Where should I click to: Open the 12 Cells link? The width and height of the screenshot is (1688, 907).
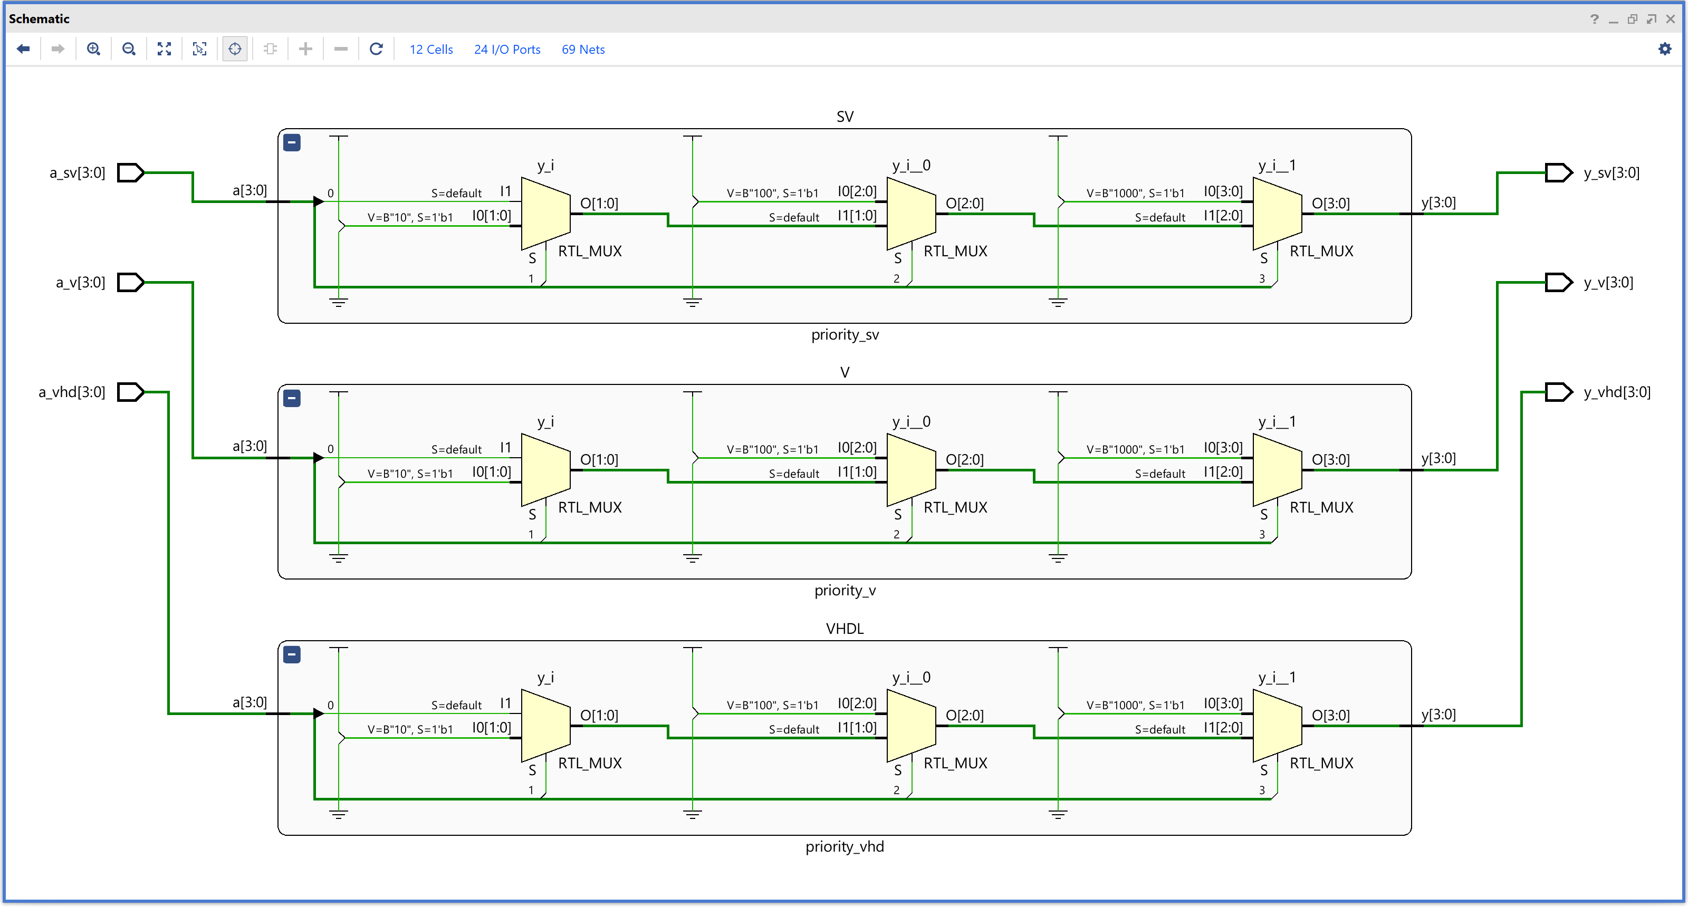(x=431, y=50)
